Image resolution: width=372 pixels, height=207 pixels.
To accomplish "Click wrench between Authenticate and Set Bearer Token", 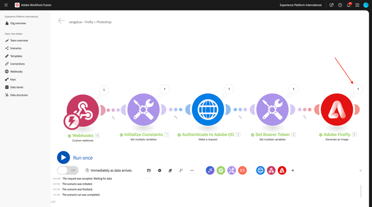I will click(240, 117).
